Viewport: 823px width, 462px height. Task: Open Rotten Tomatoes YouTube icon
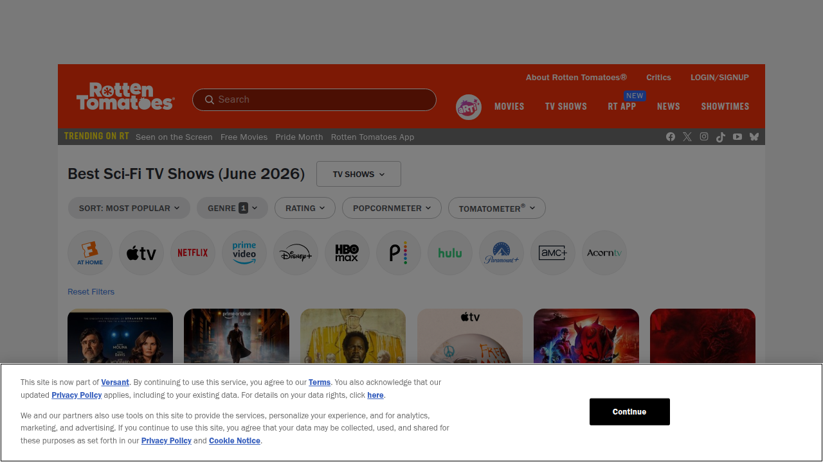coord(737,137)
